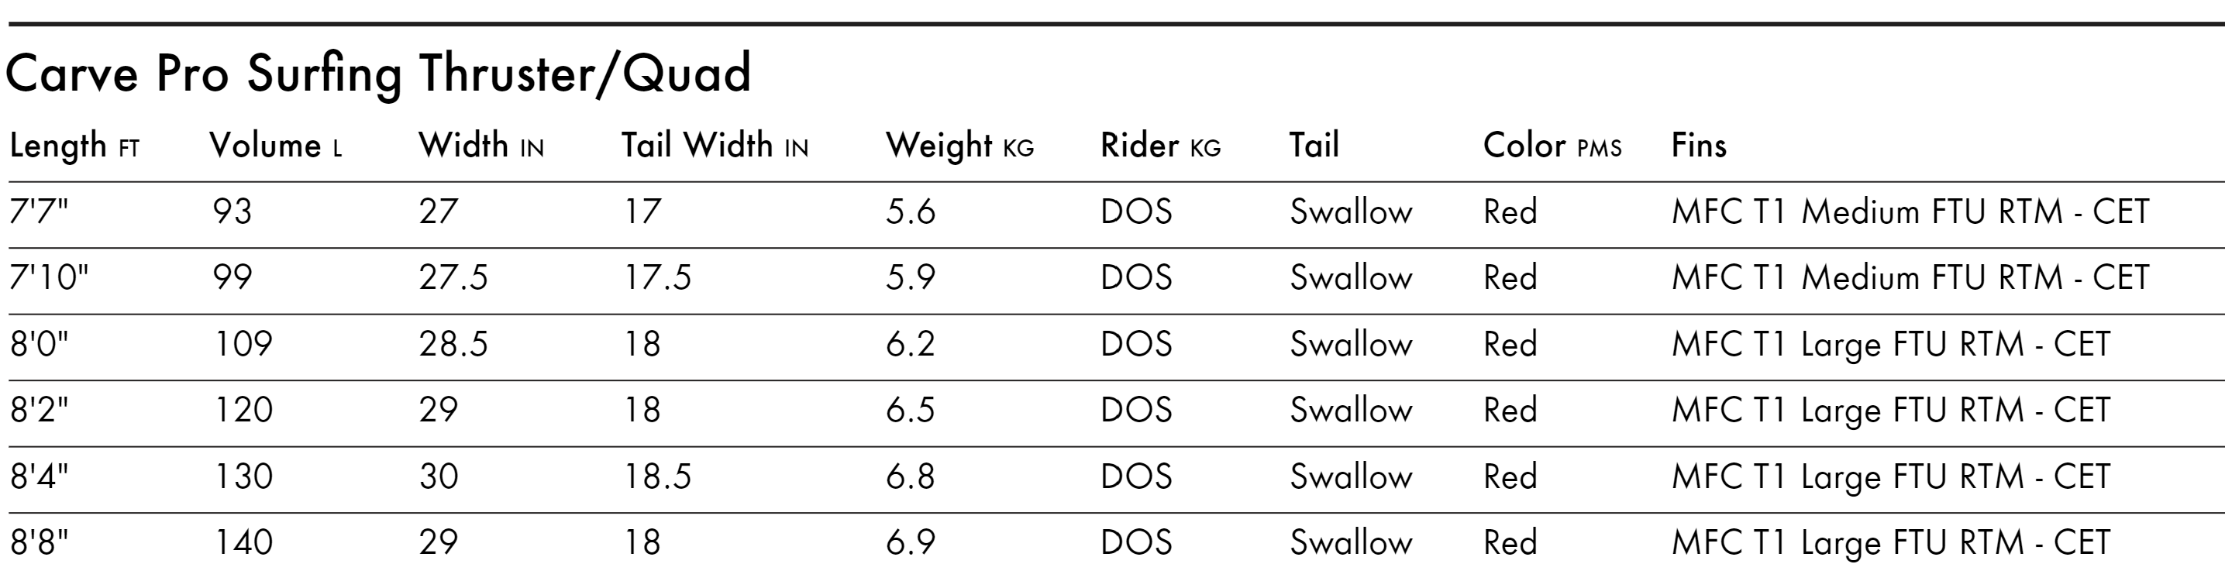
Task: Select the Volume L column header
Action: click(276, 145)
